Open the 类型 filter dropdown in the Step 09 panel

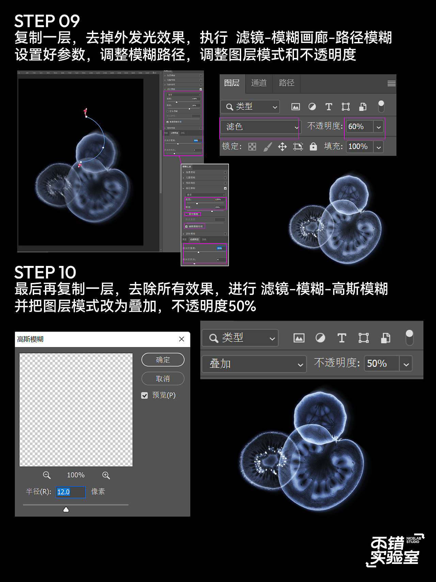coord(250,107)
